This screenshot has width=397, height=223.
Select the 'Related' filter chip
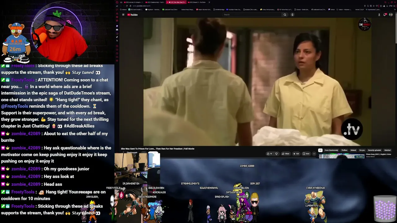[353, 150]
